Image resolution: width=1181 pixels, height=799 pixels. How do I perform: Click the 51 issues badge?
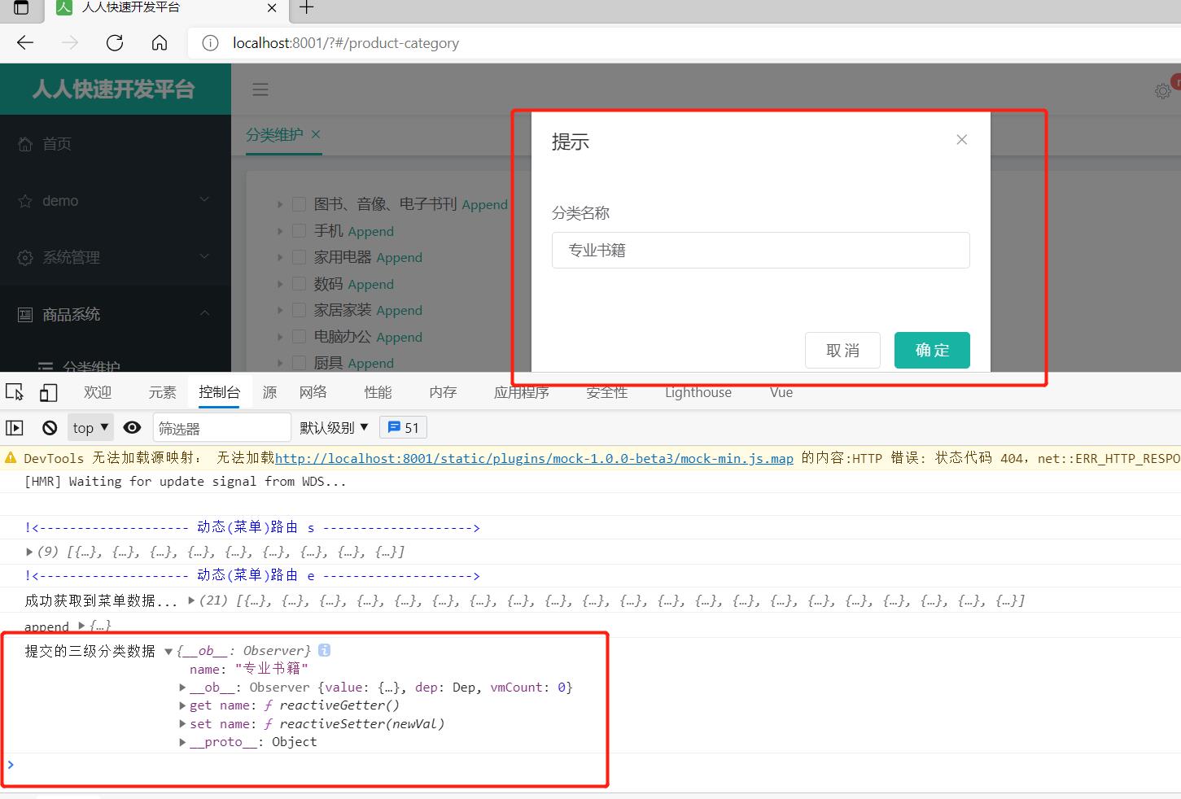pyautogui.click(x=404, y=427)
